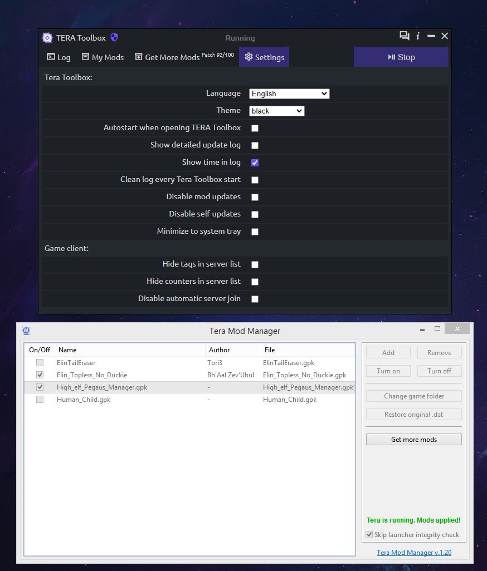Click the Tera Mod Manager app logo icon
Screen dimensions: 487x571
pyautogui.click(x=26, y=331)
